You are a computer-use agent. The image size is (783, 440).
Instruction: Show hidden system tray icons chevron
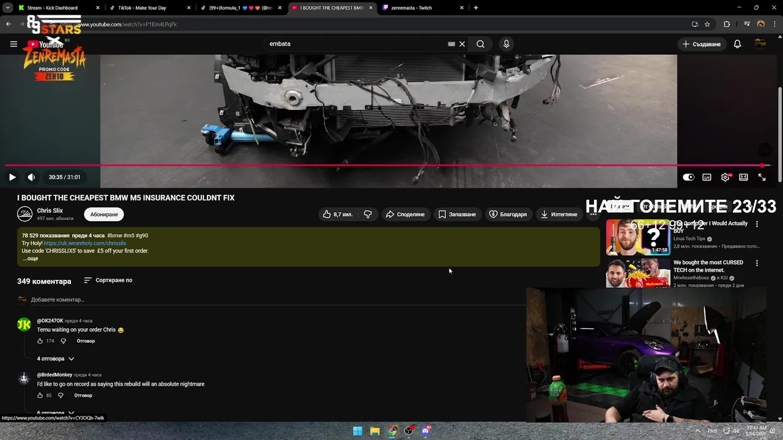point(698,431)
